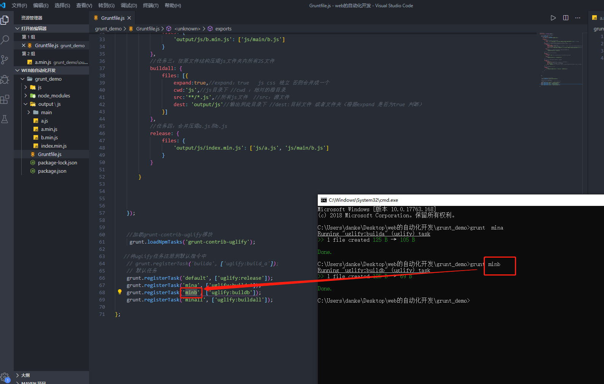Viewport: 604px width, 384px height.
Task: Click the 第 1 组 group label
Action: point(29,37)
